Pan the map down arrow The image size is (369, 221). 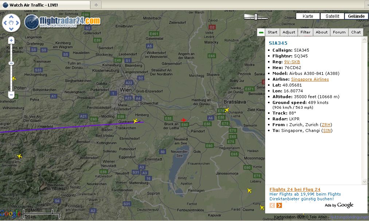[11, 29]
